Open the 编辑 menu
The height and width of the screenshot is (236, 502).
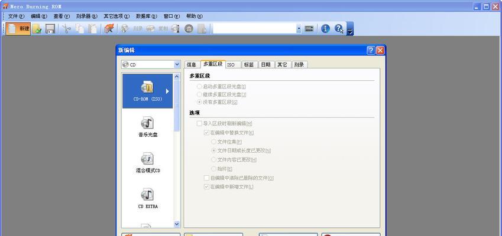39,17
